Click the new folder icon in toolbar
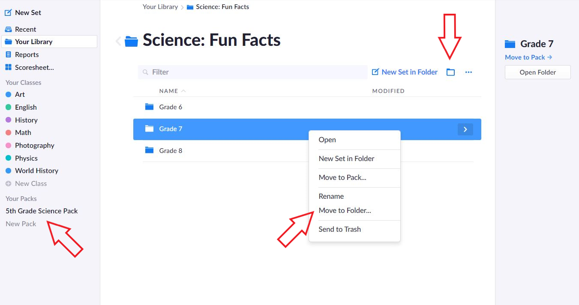Viewport: 579px width, 305px height. [x=450, y=72]
